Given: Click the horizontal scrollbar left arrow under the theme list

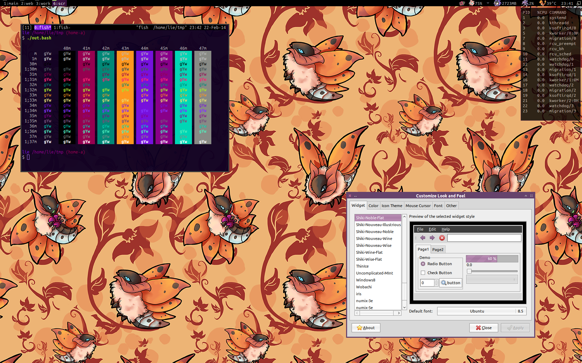Looking at the screenshot, I should tap(357, 313).
